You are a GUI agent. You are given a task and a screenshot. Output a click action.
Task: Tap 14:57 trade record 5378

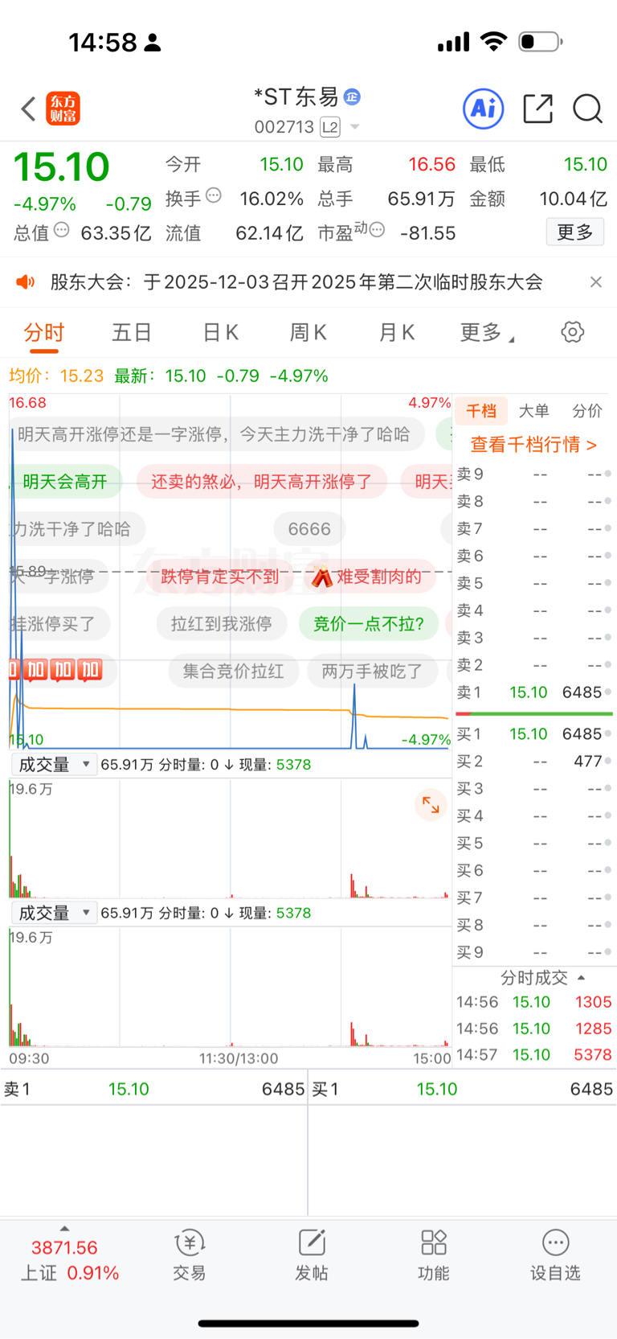click(534, 1054)
